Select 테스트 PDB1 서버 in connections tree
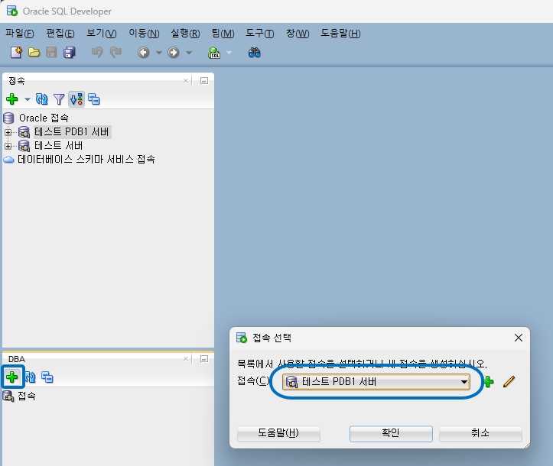This screenshot has width=553, height=466. [x=71, y=131]
